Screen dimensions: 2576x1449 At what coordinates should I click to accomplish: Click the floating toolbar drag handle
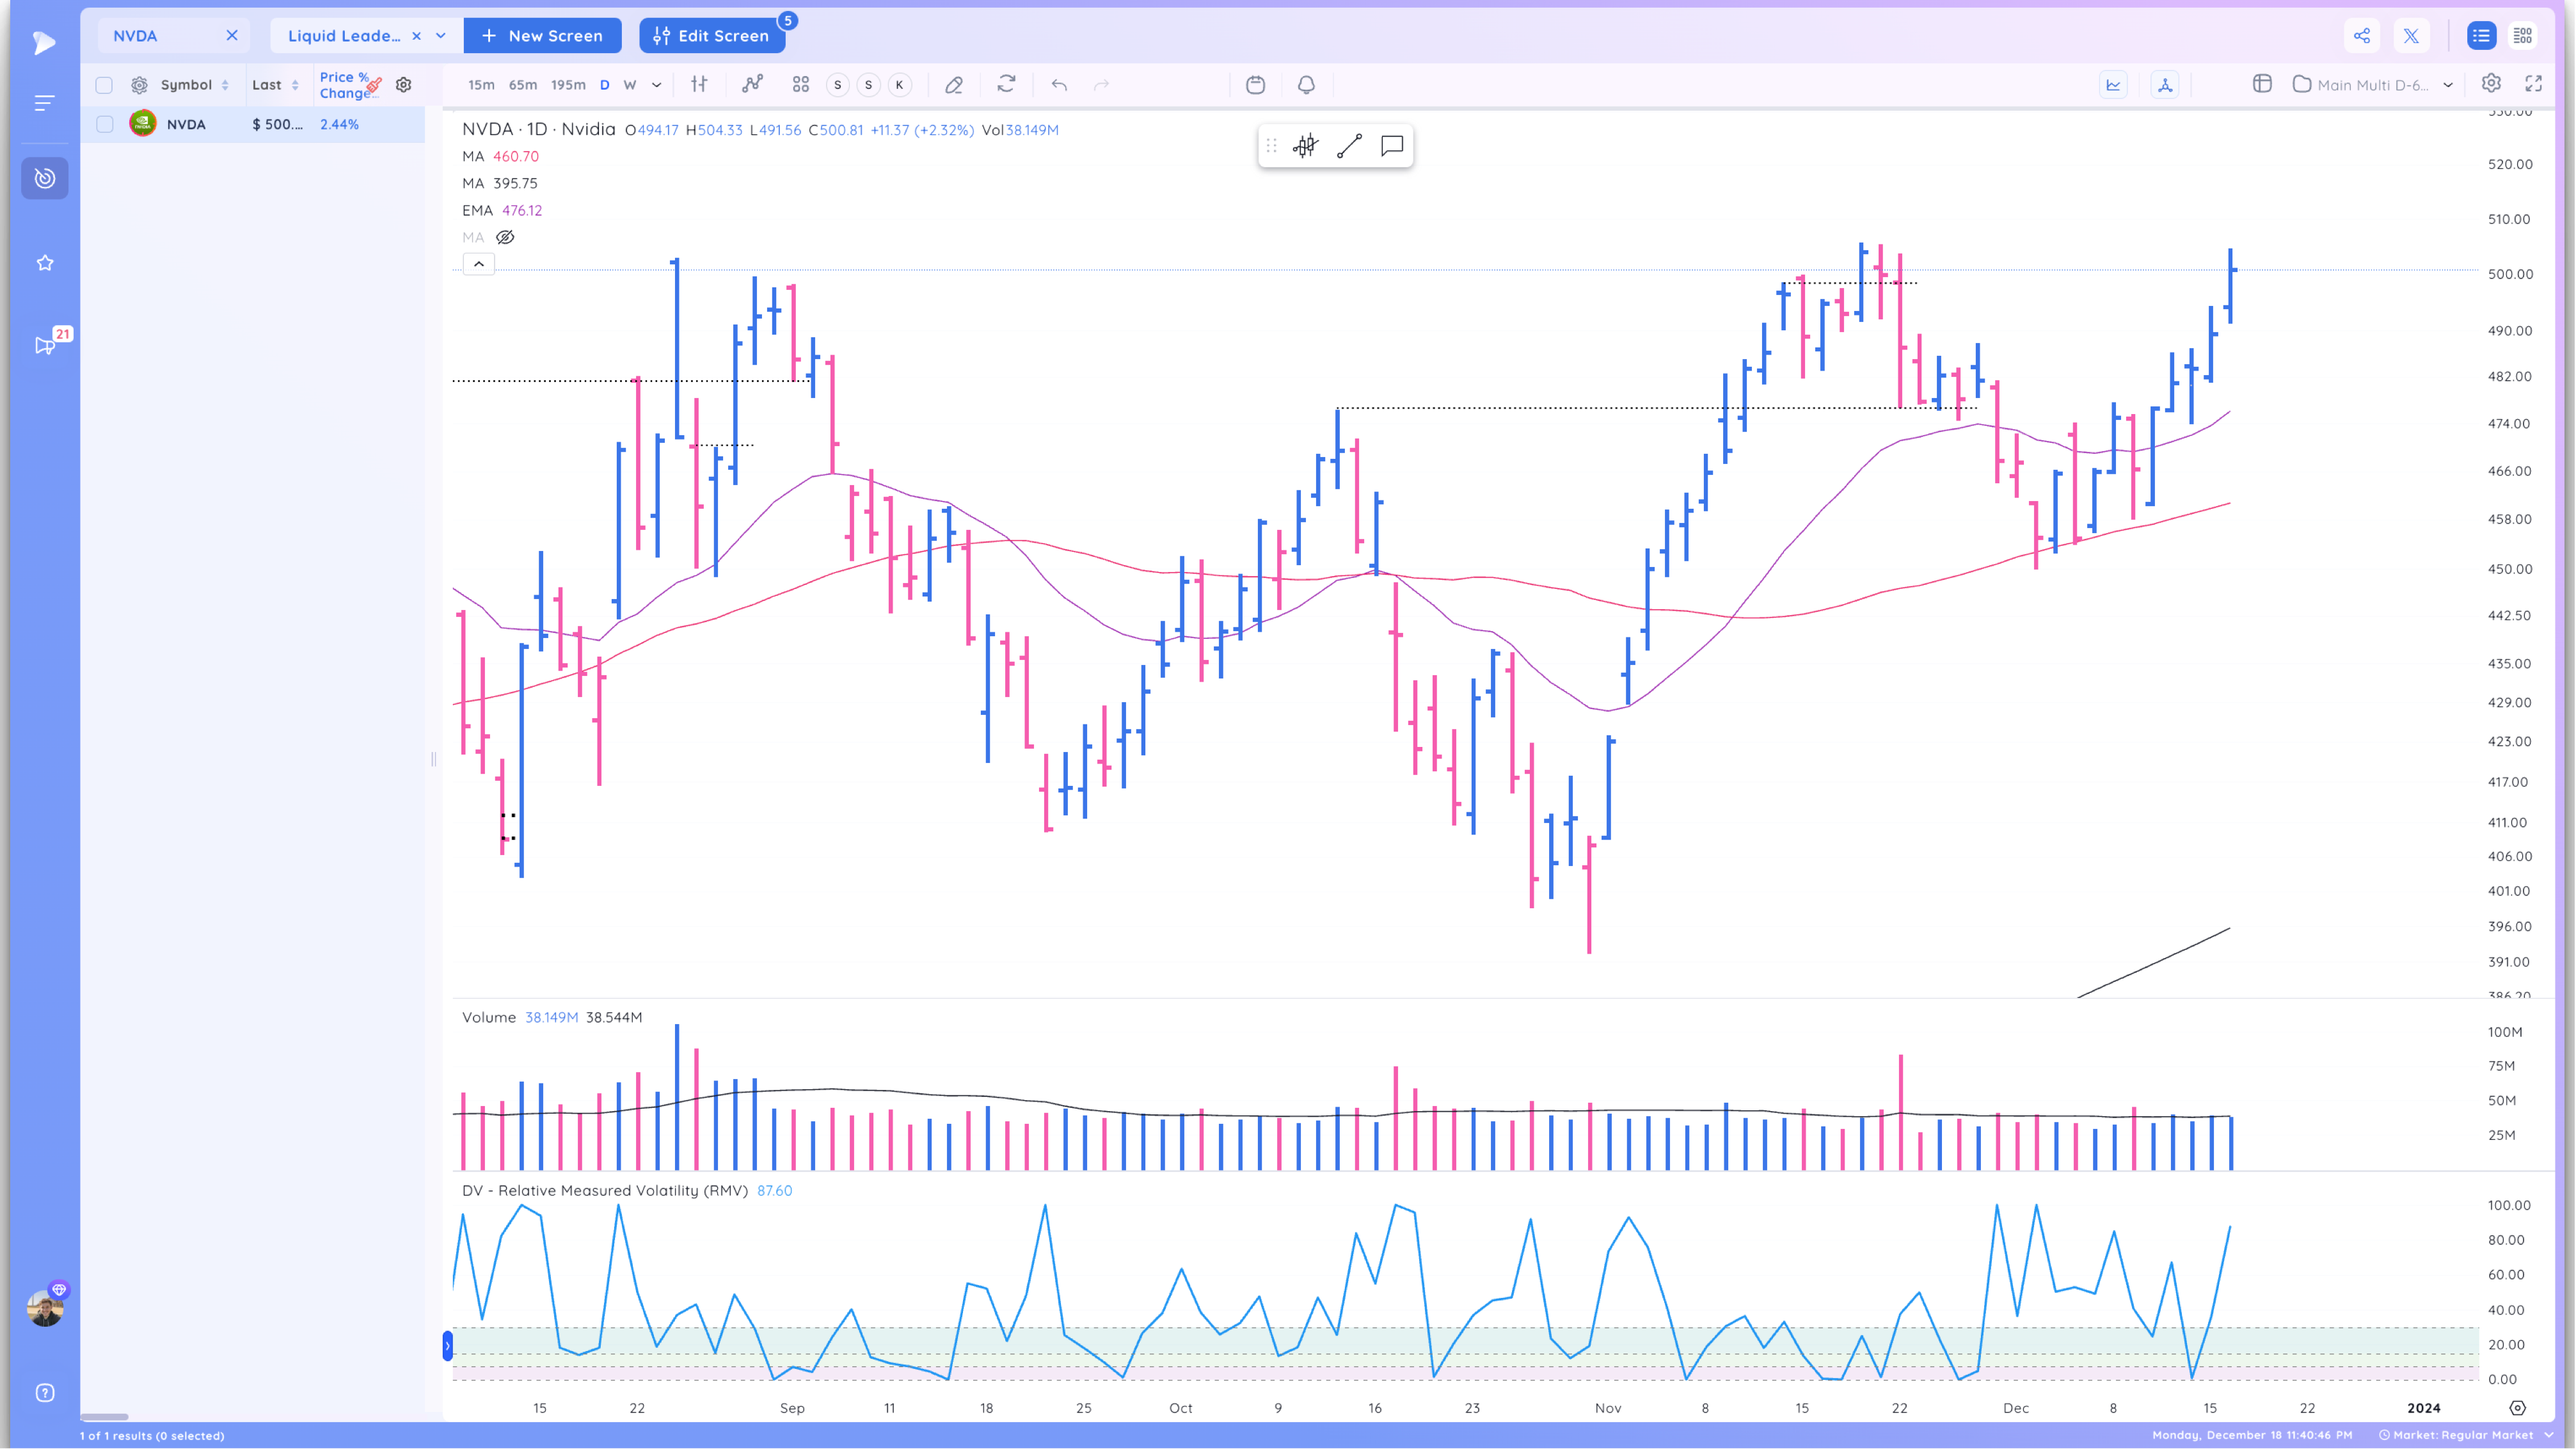click(x=1272, y=146)
